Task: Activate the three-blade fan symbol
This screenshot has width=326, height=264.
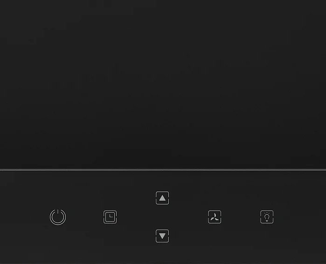Action: tap(215, 217)
